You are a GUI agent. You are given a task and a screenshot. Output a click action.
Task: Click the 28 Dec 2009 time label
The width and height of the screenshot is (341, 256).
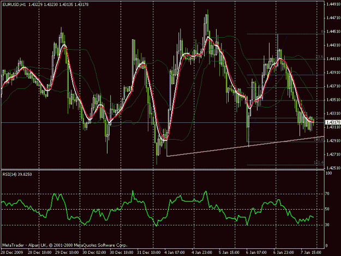(x=12, y=253)
